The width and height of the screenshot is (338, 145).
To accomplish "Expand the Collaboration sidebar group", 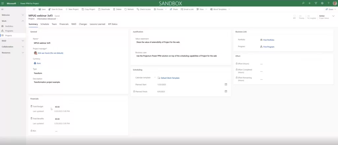I will (x=23, y=47).
